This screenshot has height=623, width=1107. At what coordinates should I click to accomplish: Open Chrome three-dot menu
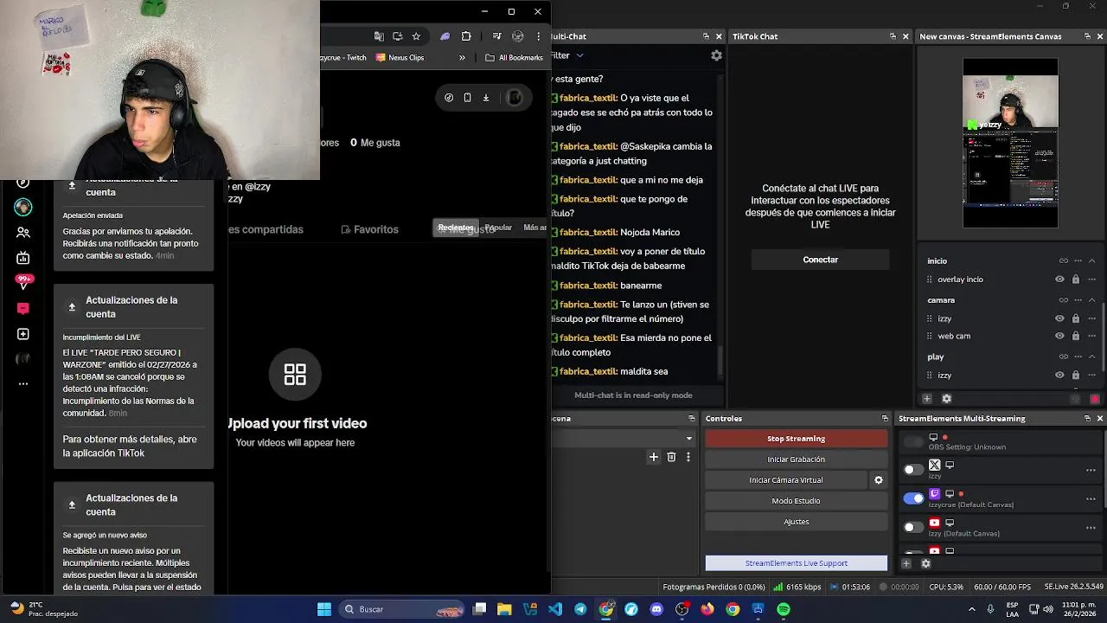[x=539, y=36]
